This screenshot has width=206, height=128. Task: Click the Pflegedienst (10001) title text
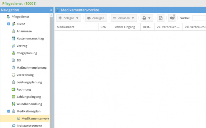20,3
